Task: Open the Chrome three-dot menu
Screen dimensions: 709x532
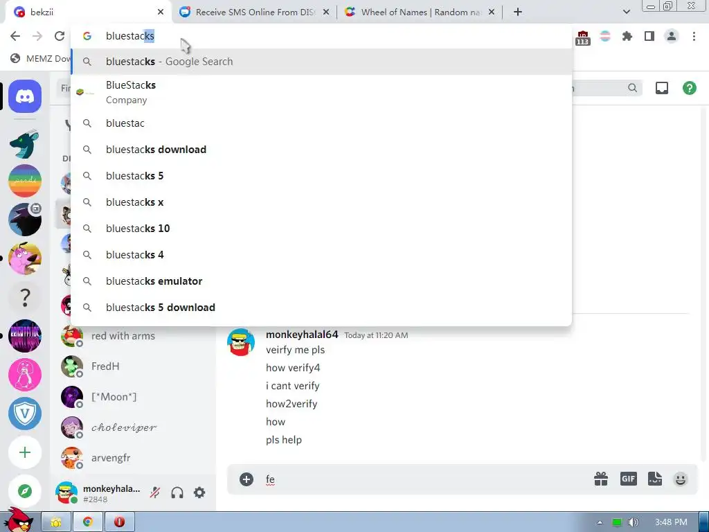Action: point(694,36)
